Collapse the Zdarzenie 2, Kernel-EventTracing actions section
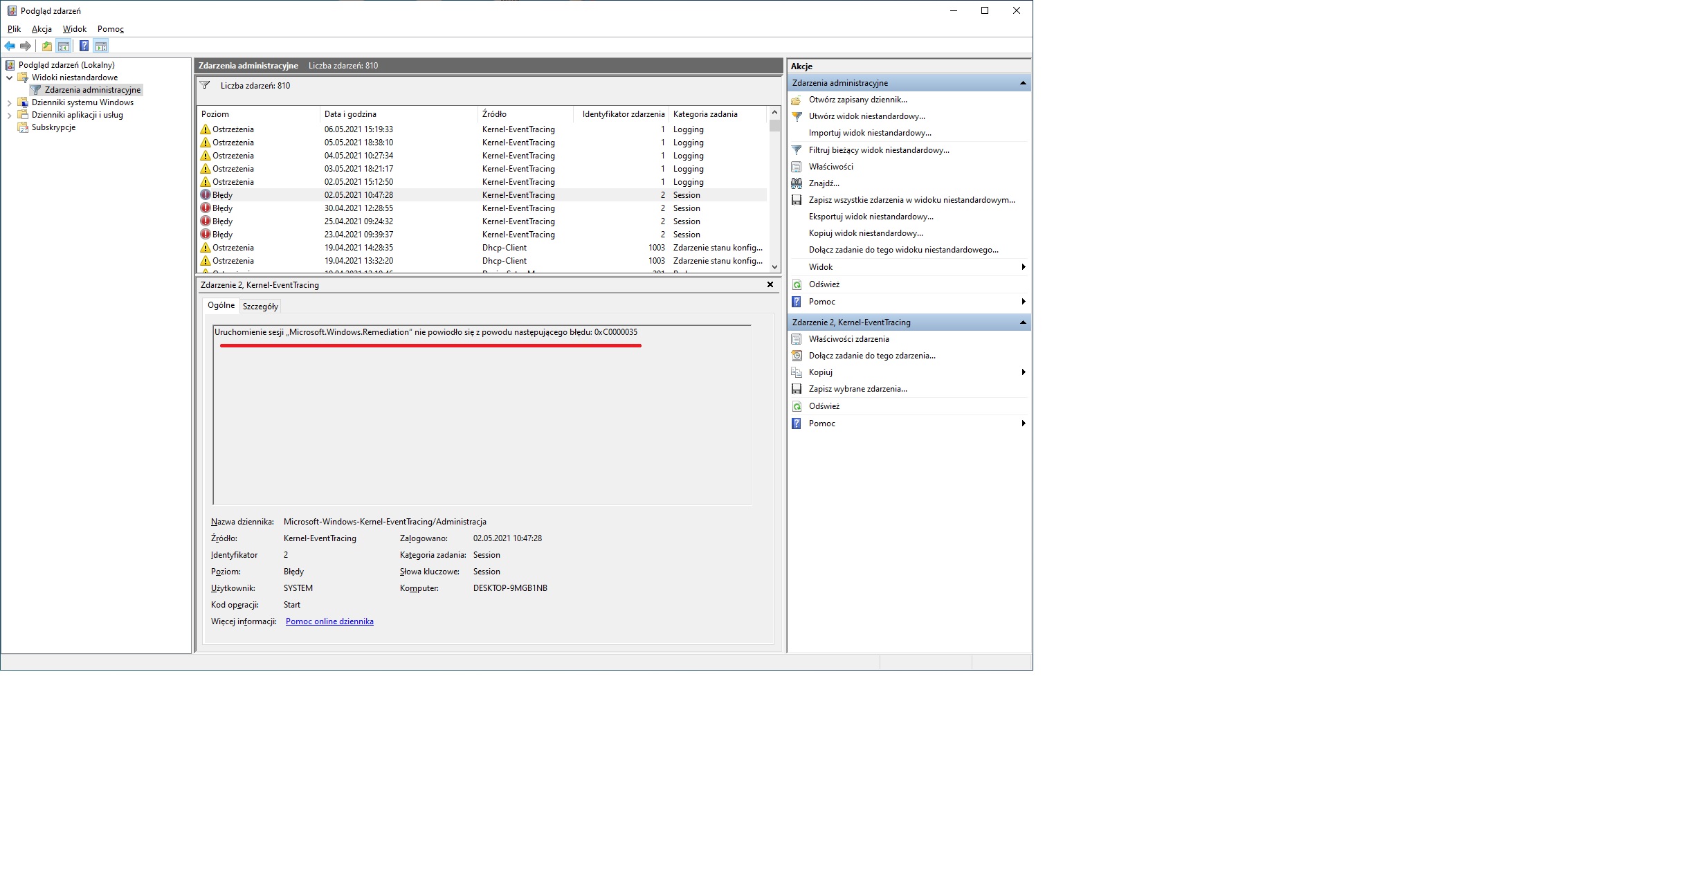This screenshot has width=1690, height=883. point(1023,322)
